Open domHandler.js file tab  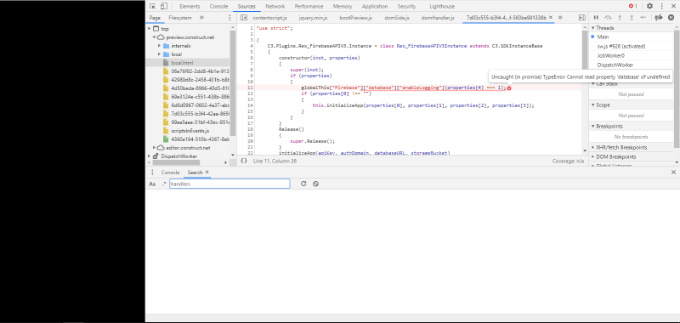click(x=438, y=18)
